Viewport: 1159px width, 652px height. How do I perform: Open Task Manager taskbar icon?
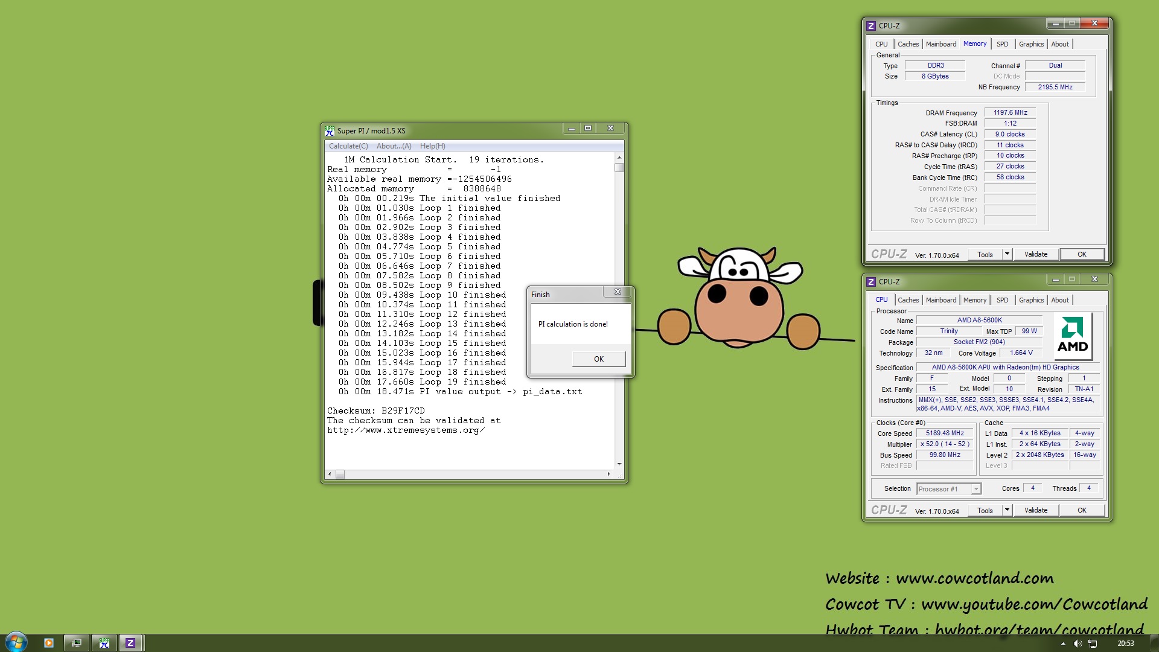(x=77, y=643)
